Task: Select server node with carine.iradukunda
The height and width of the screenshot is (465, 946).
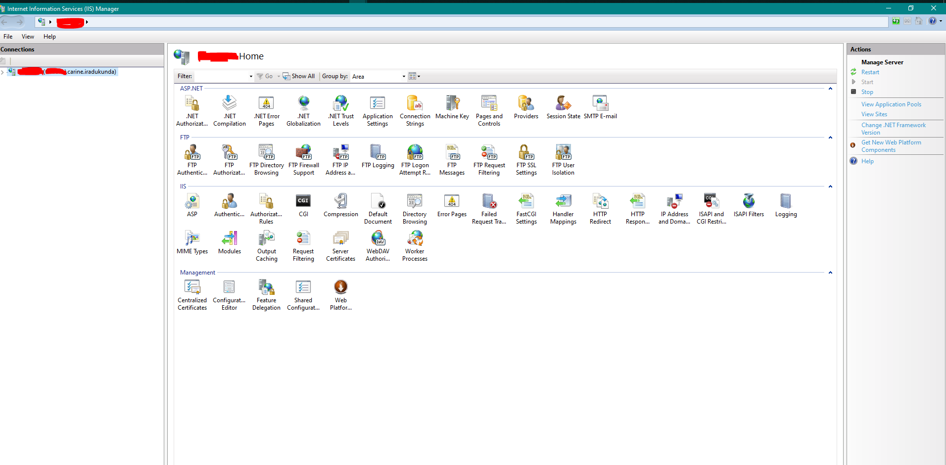Action: tap(63, 72)
